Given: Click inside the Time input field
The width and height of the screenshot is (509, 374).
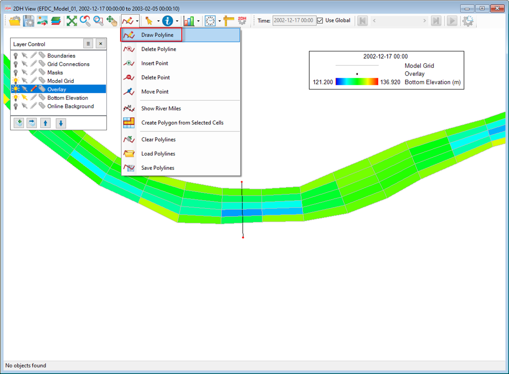Looking at the screenshot, I should tap(294, 20).
